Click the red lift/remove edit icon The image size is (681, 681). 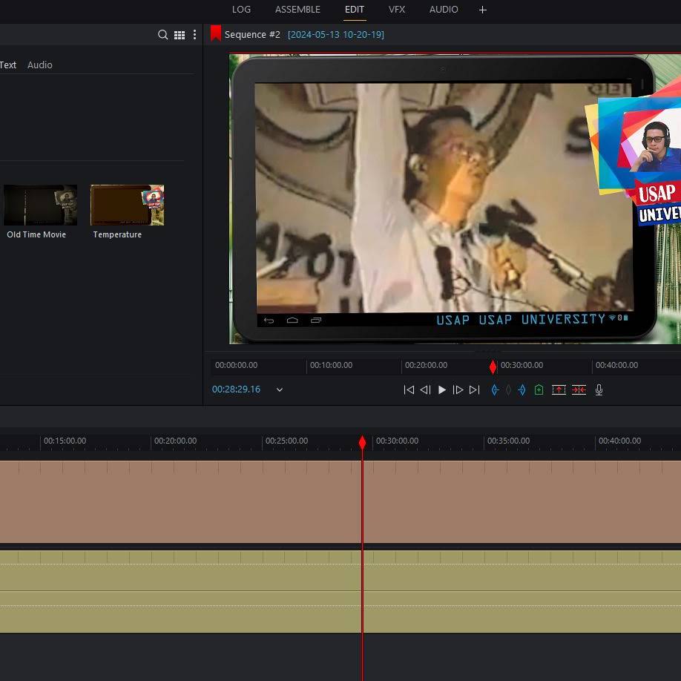[x=559, y=389]
